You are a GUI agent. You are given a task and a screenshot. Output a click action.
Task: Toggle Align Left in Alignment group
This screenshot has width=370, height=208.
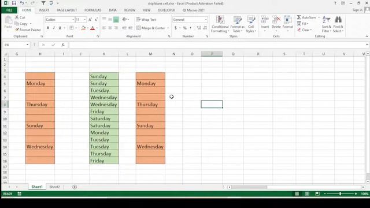pyautogui.click(x=104, y=28)
